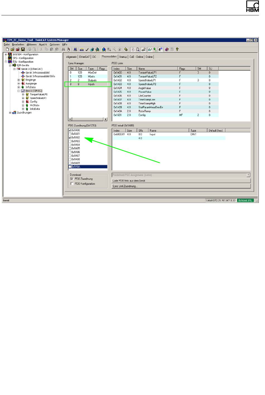The height and width of the screenshot is (395, 265).
Task: Click the Zuordnungen tree icon
Action: [x=14, y=113]
